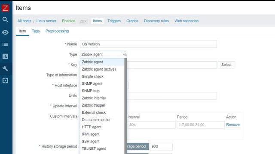Choose Simple check from Type list
This screenshot has height=154, width=275.
coord(102,76)
